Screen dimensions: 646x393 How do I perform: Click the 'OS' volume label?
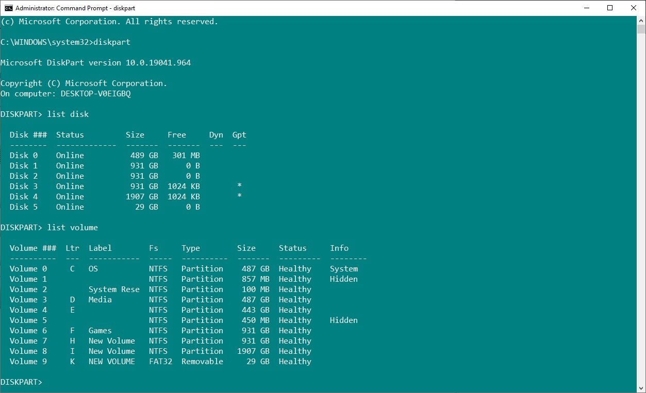click(93, 269)
